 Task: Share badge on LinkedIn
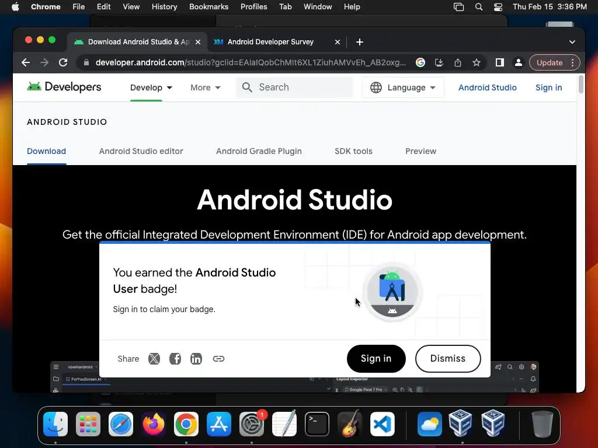point(196,359)
